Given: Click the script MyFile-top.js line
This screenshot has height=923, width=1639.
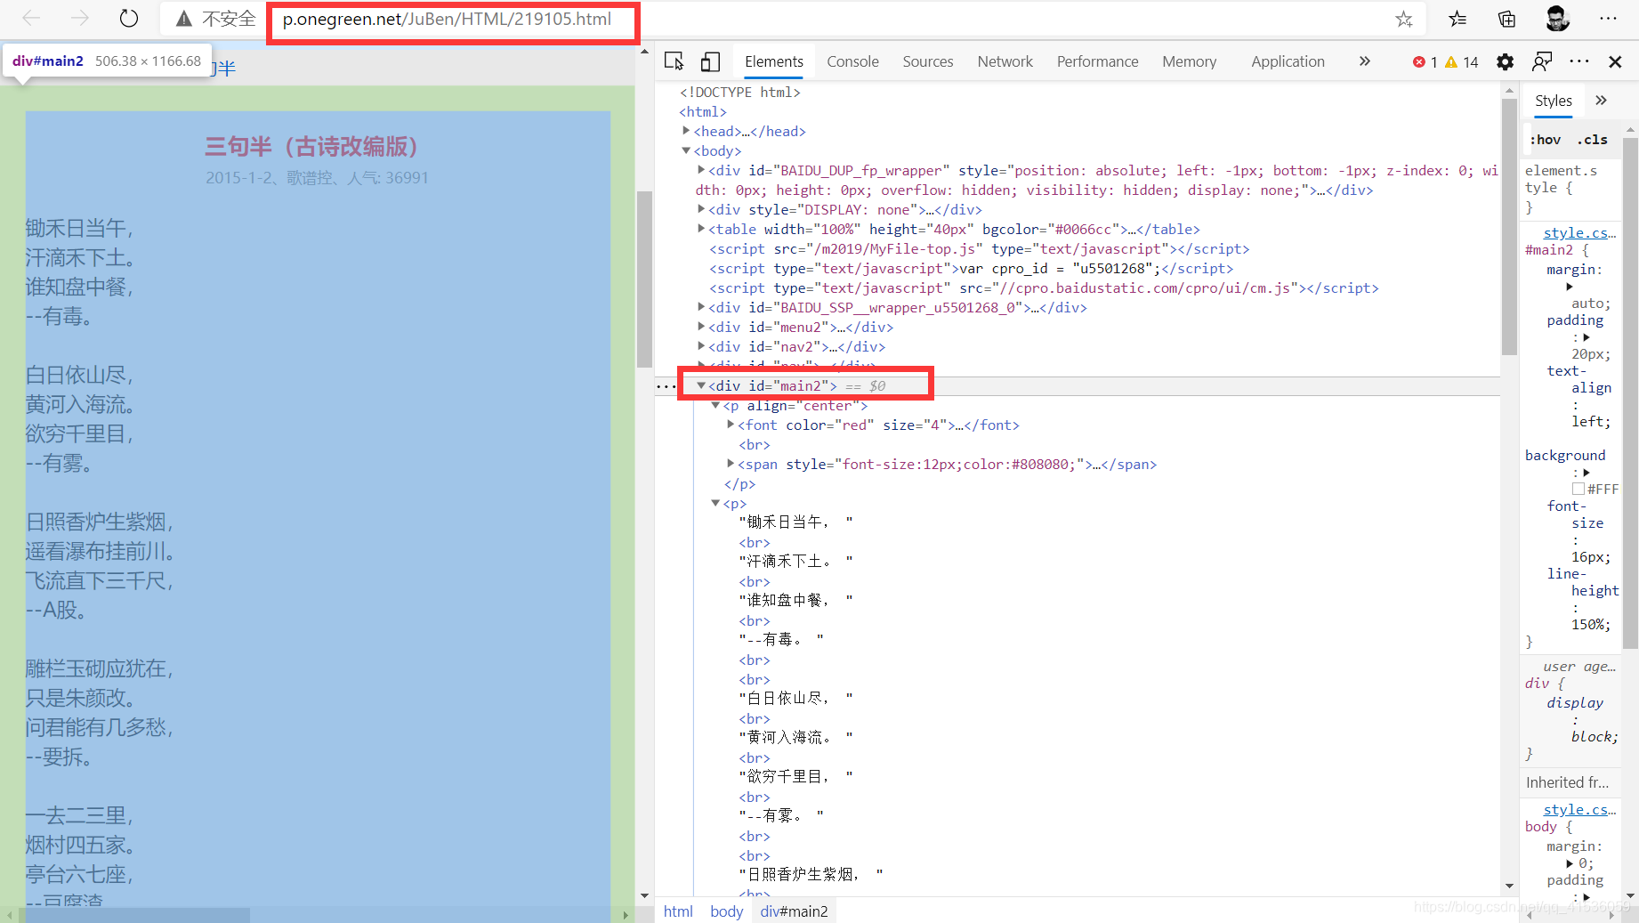Looking at the screenshot, I should coord(979,248).
